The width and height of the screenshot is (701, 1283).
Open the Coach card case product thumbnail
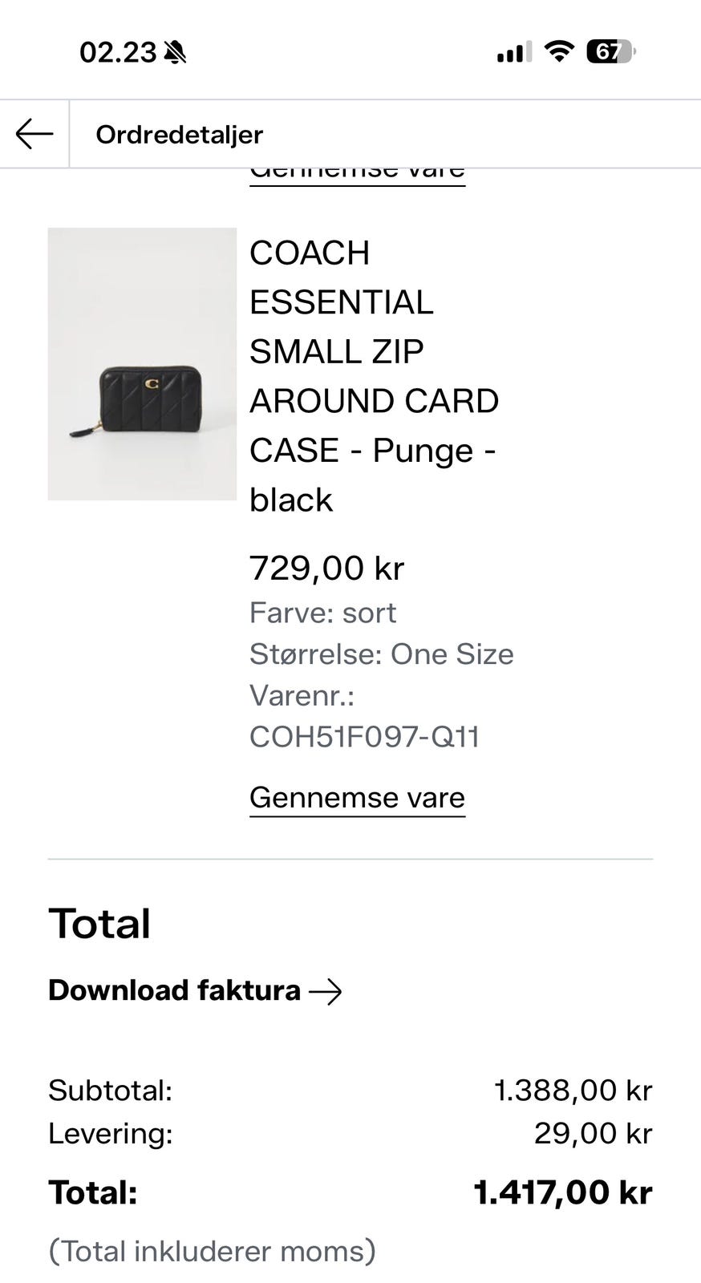tap(142, 364)
